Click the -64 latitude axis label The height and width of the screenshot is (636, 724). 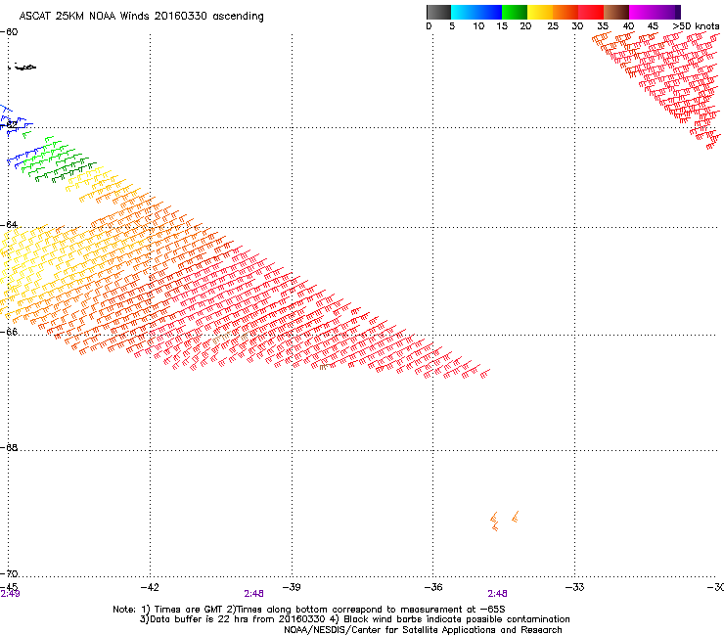click(x=9, y=225)
